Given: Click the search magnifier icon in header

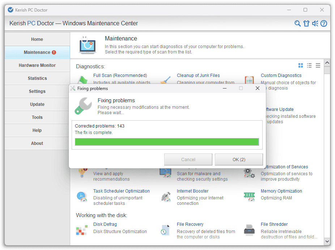Looking at the screenshot, I should (x=297, y=23).
